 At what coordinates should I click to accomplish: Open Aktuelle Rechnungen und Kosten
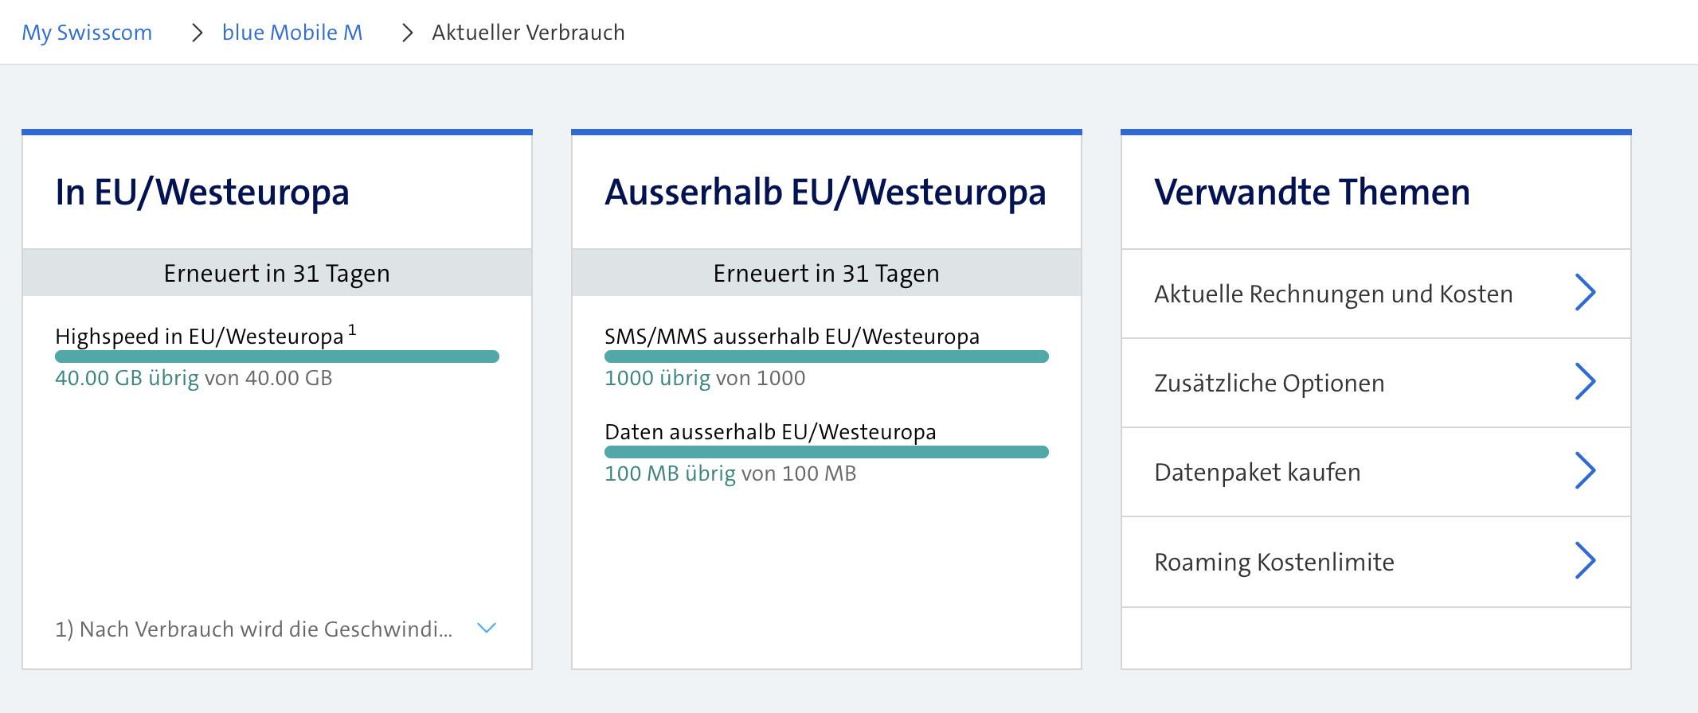pos(1333,293)
